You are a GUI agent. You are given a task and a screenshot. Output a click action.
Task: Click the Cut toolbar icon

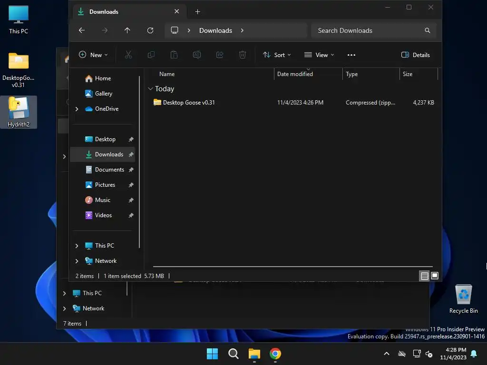coord(128,55)
